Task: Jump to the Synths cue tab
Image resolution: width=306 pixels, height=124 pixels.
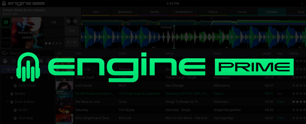Action: click(154, 12)
